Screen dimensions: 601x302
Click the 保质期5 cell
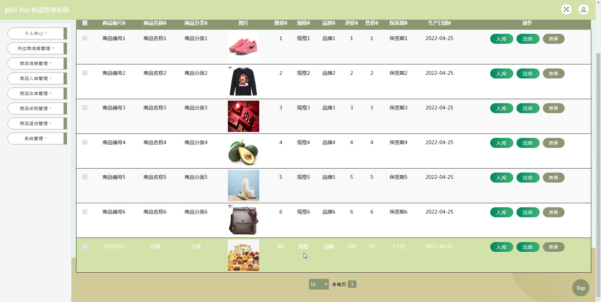(x=398, y=177)
